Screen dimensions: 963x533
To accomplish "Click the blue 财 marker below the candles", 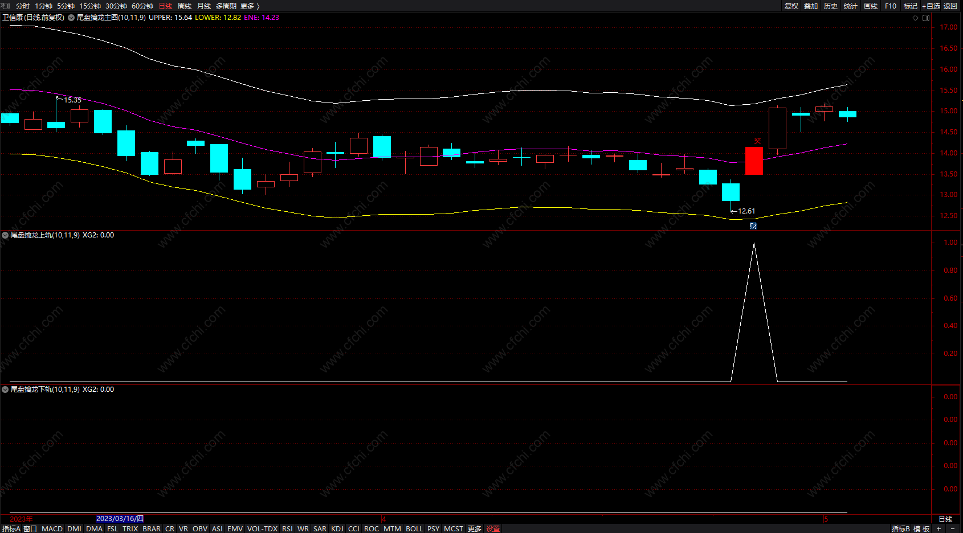I will [753, 226].
